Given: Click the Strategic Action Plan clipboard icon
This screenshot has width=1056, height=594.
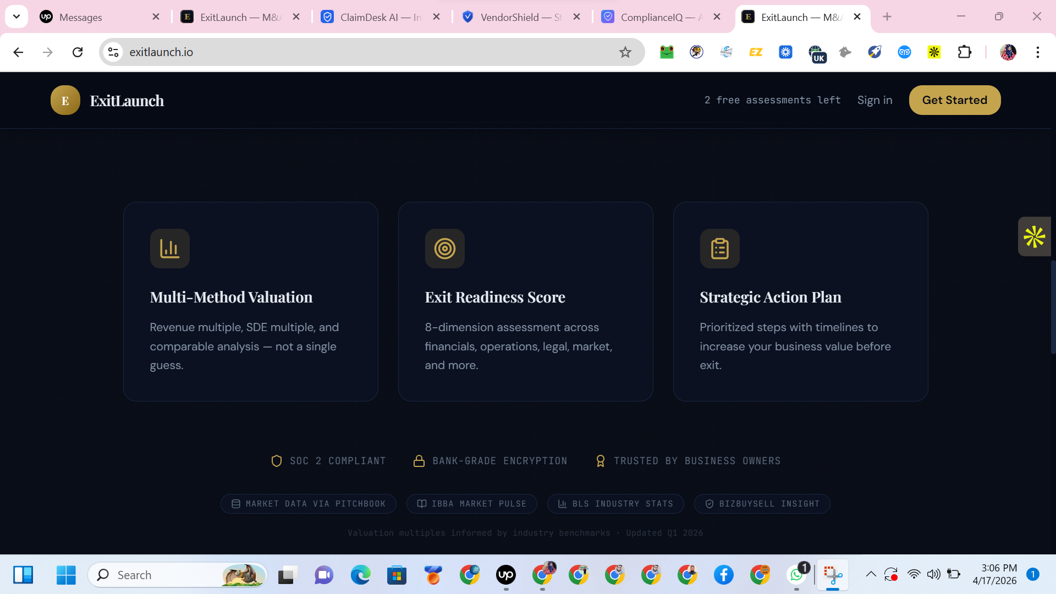Looking at the screenshot, I should pyautogui.click(x=719, y=249).
